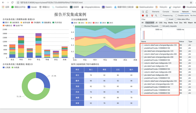Image resolution: width=196 pixels, height=113 pixels.
Task: Click the browser forward arrow
Action: (x=8, y=2)
